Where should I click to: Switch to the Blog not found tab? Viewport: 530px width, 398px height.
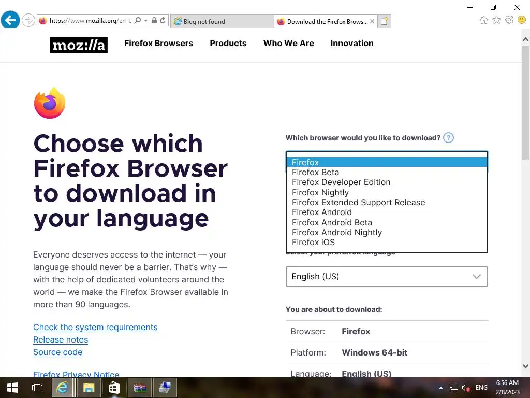pyautogui.click(x=222, y=21)
